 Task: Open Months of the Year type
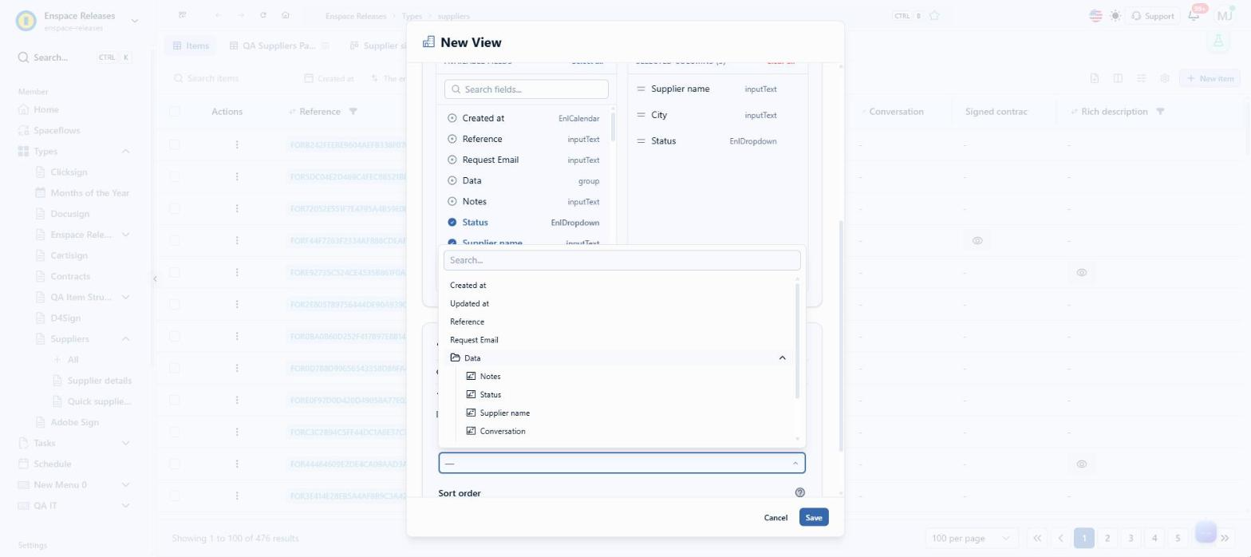pos(89,193)
